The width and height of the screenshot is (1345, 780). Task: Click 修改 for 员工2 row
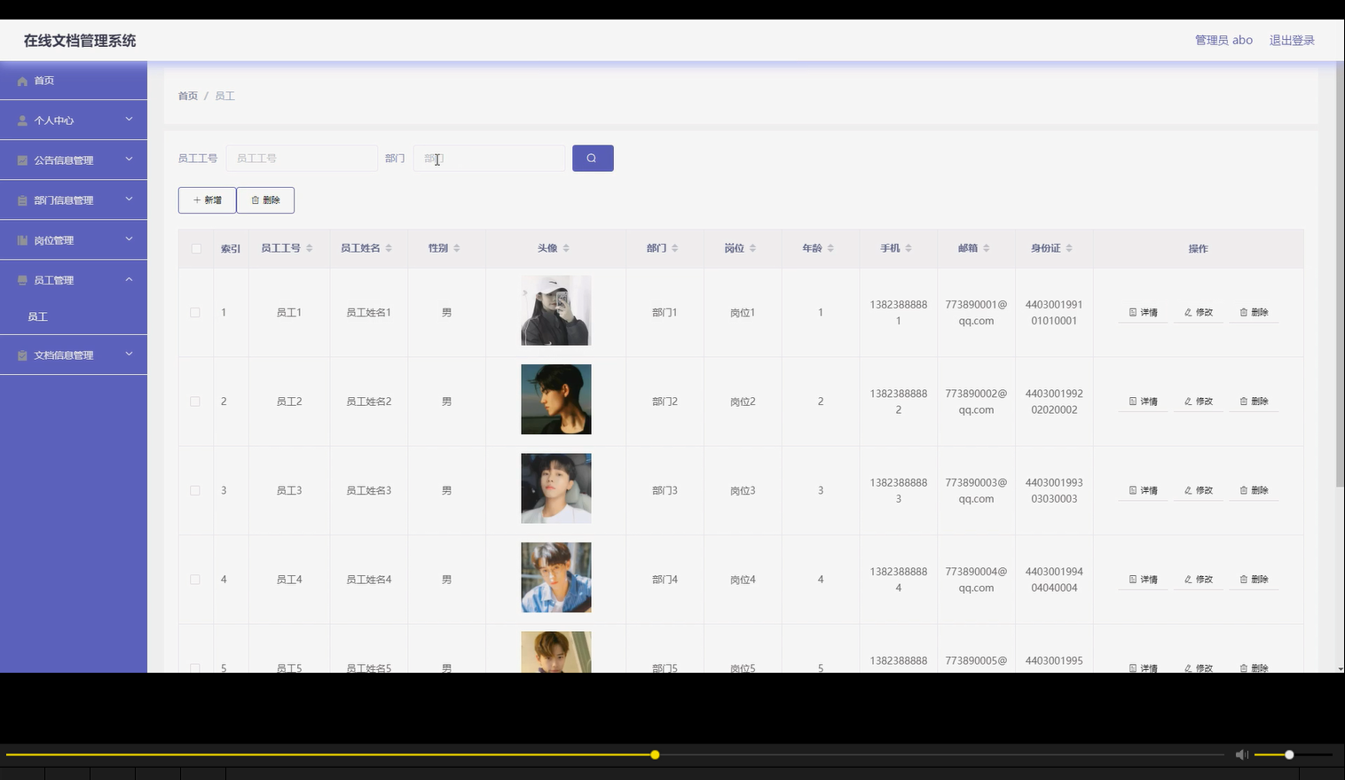(1198, 402)
